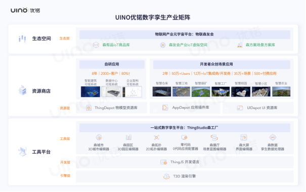Click the 生态空间 section title

41,38
